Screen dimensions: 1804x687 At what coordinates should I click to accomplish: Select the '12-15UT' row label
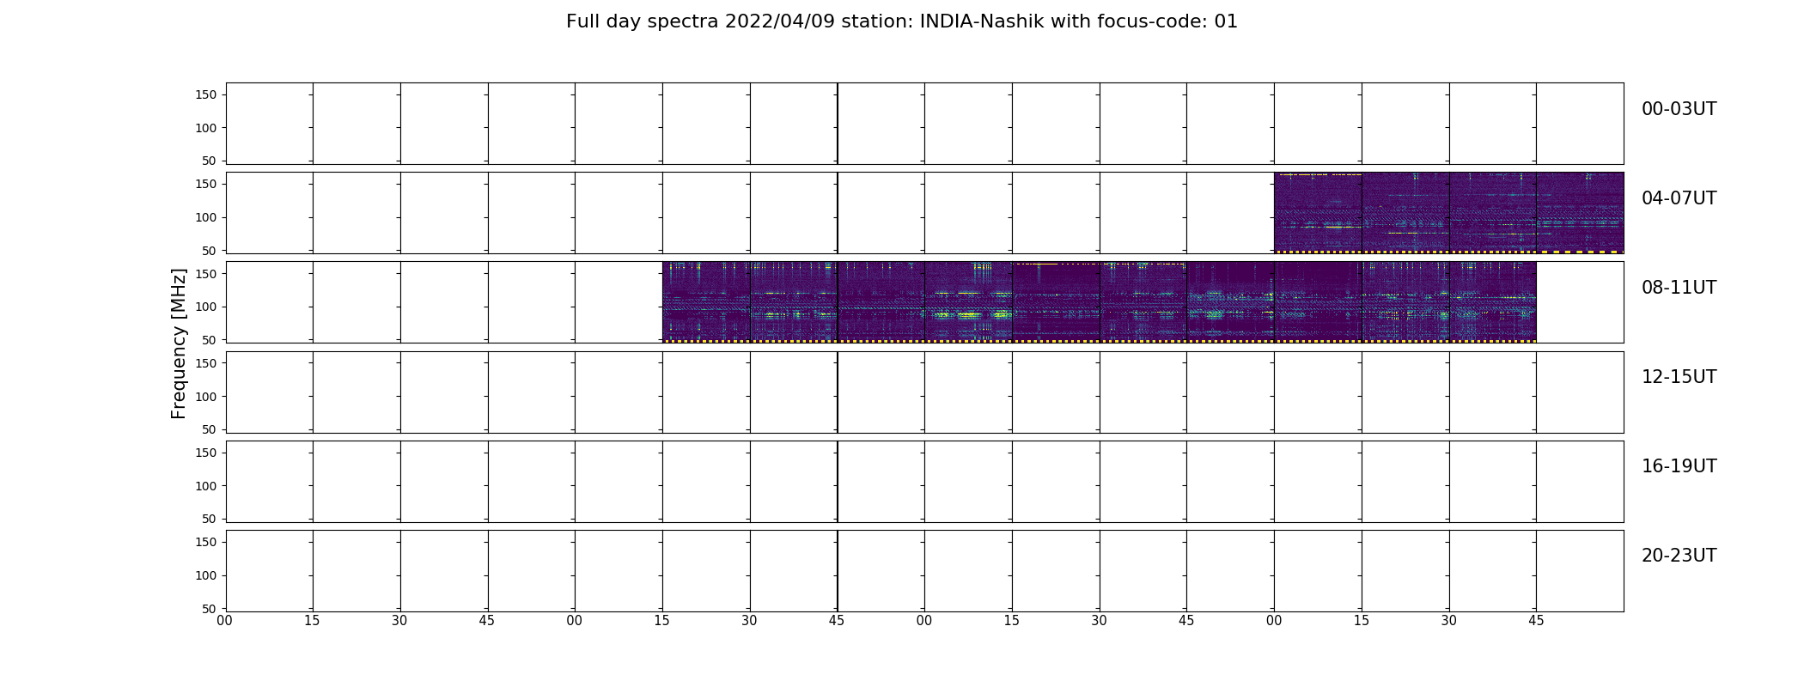coord(1679,377)
